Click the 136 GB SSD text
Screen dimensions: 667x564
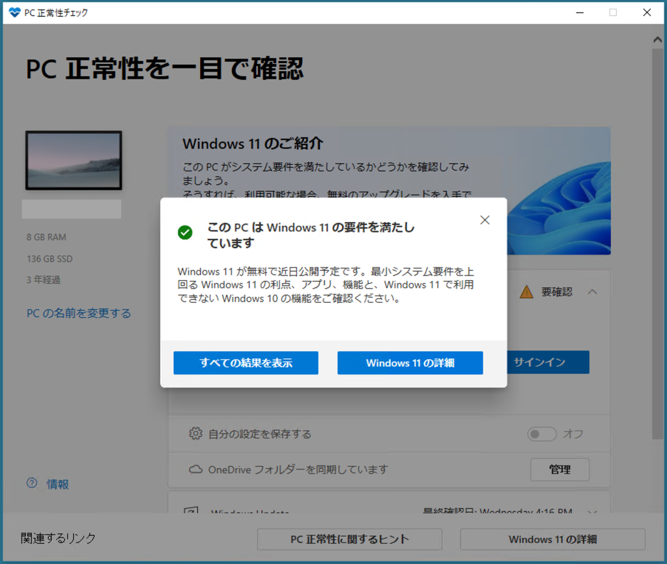[x=50, y=259]
